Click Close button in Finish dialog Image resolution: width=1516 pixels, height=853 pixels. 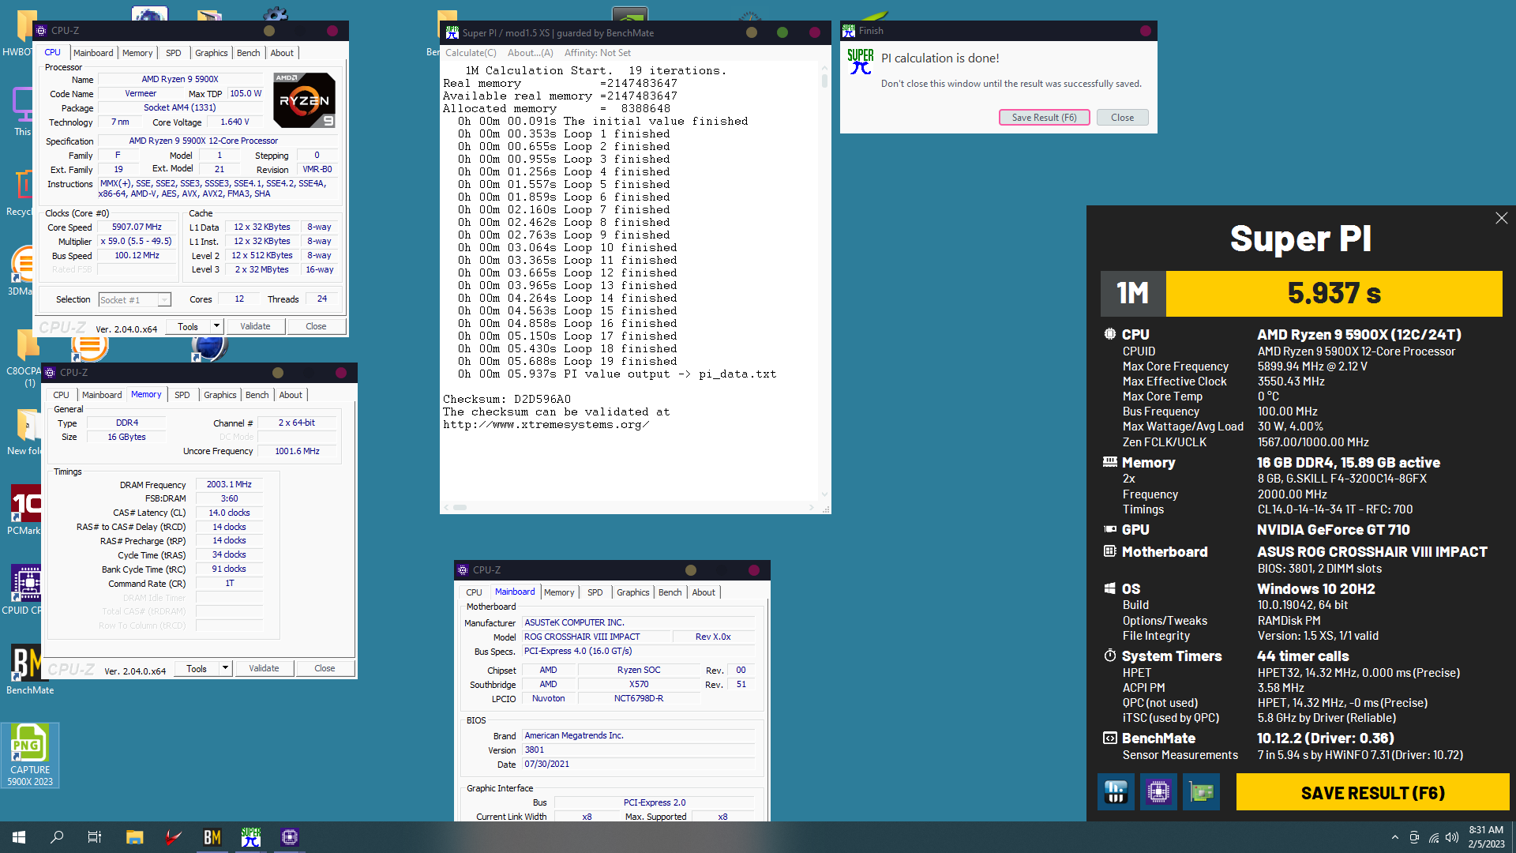point(1122,118)
